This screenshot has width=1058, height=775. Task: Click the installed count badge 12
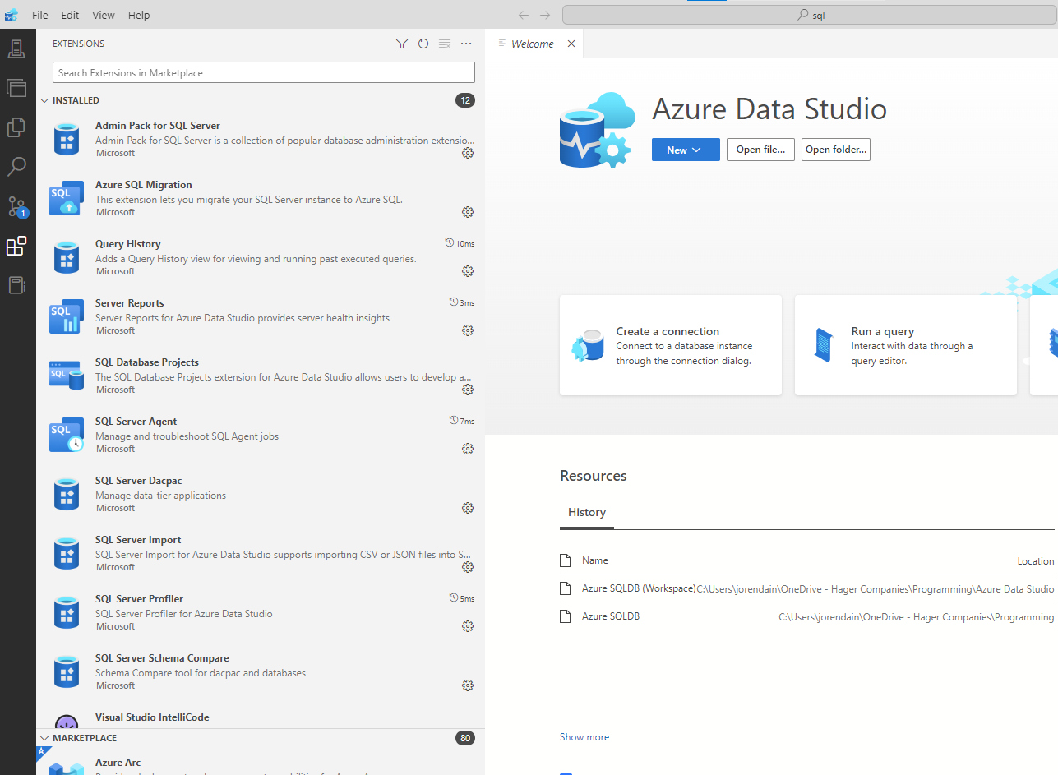(x=465, y=100)
